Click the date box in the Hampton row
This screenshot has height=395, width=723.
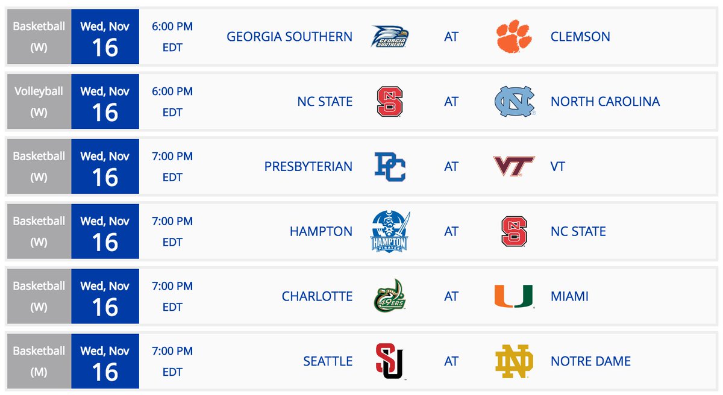tap(105, 232)
